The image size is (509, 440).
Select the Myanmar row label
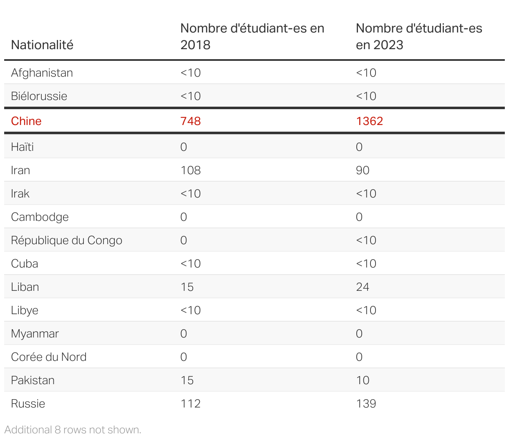tap(35, 333)
